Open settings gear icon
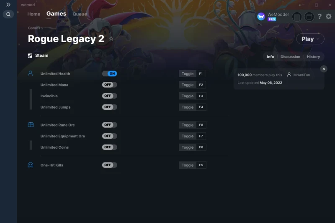335x223 pixels. [x=329, y=16]
